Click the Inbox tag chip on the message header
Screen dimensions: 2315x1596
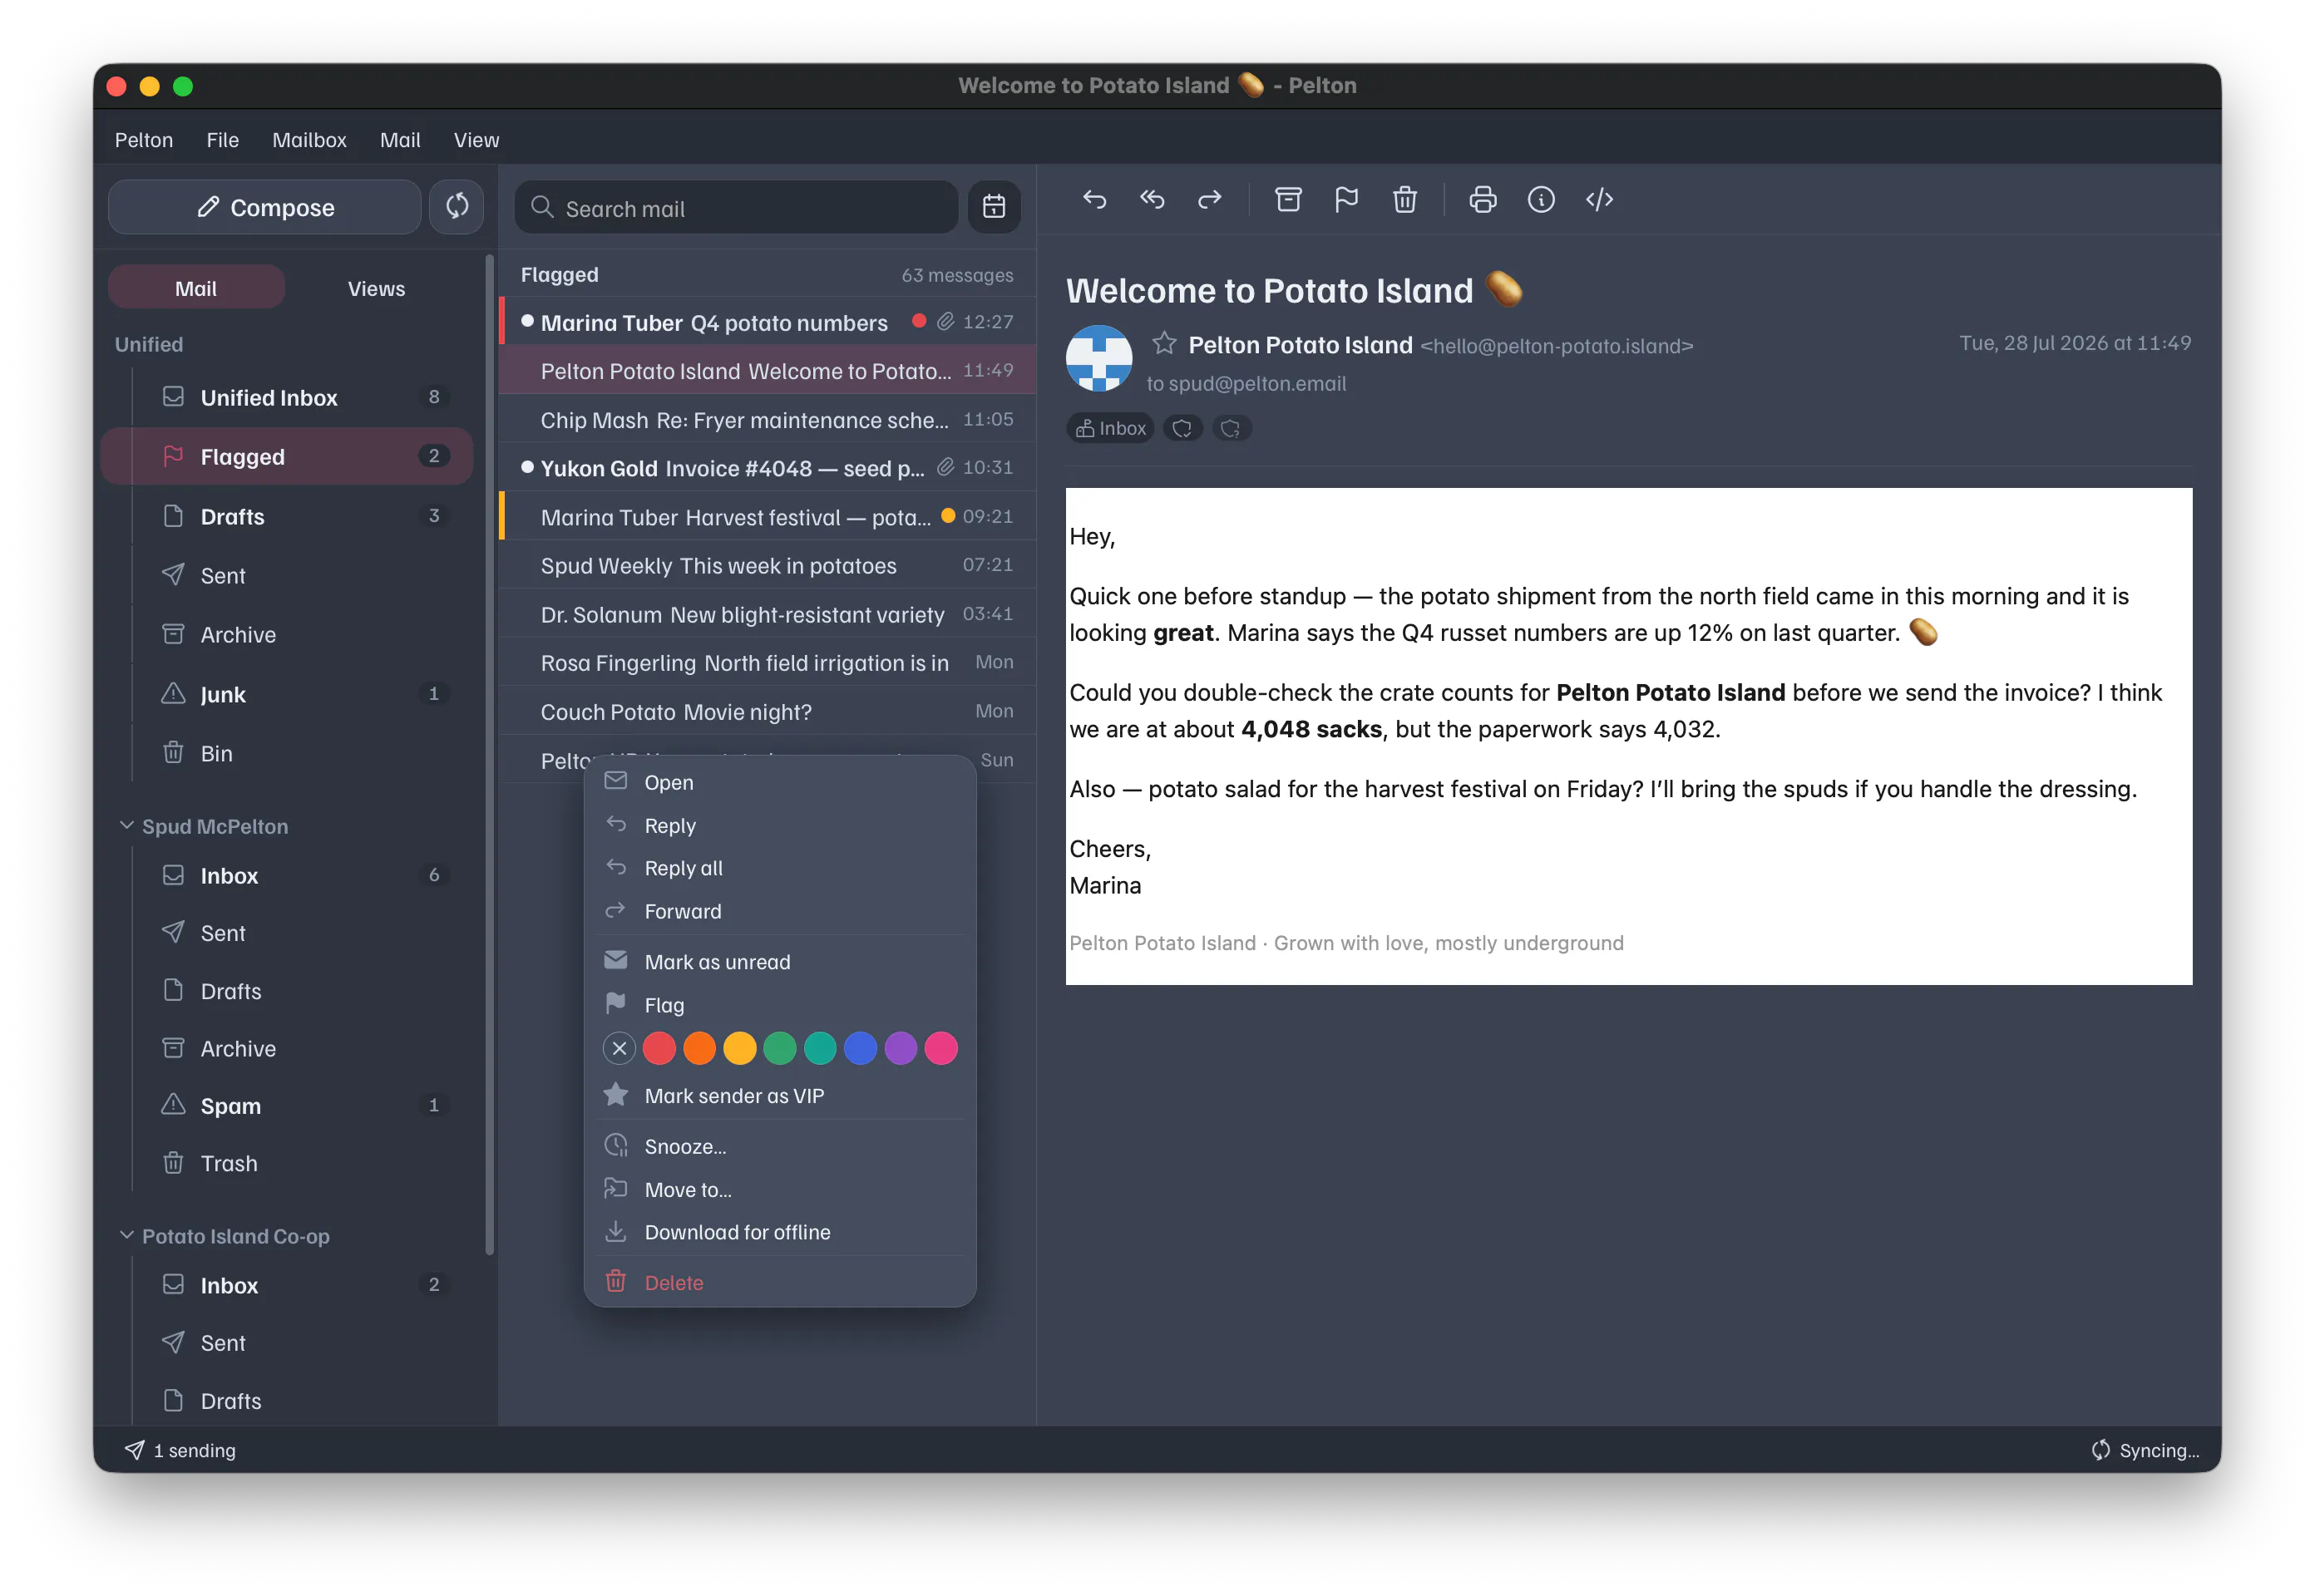click(x=1110, y=428)
